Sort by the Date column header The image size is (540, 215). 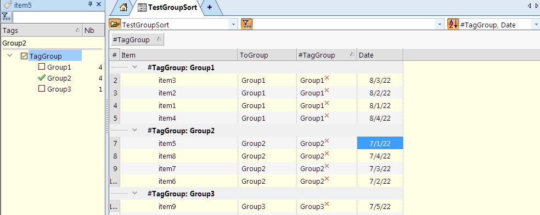pyautogui.click(x=380, y=55)
